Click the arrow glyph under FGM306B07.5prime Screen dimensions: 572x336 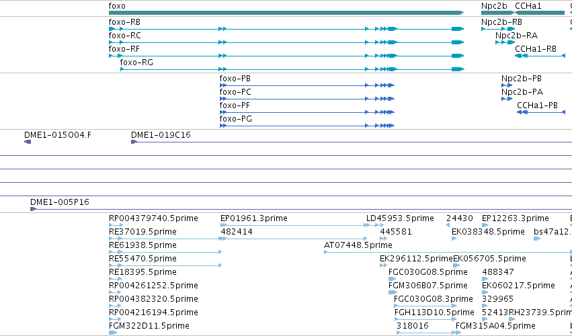[x=393, y=292]
